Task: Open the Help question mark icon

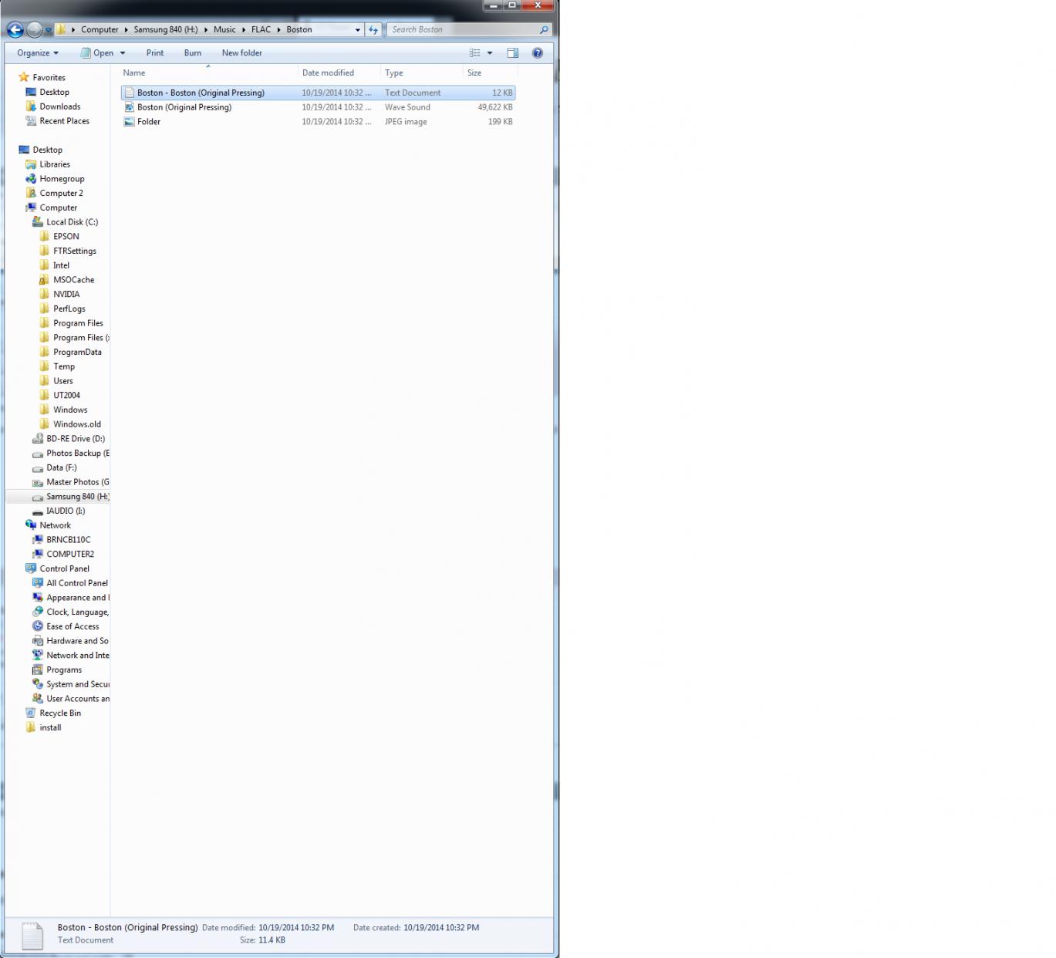Action: (538, 53)
